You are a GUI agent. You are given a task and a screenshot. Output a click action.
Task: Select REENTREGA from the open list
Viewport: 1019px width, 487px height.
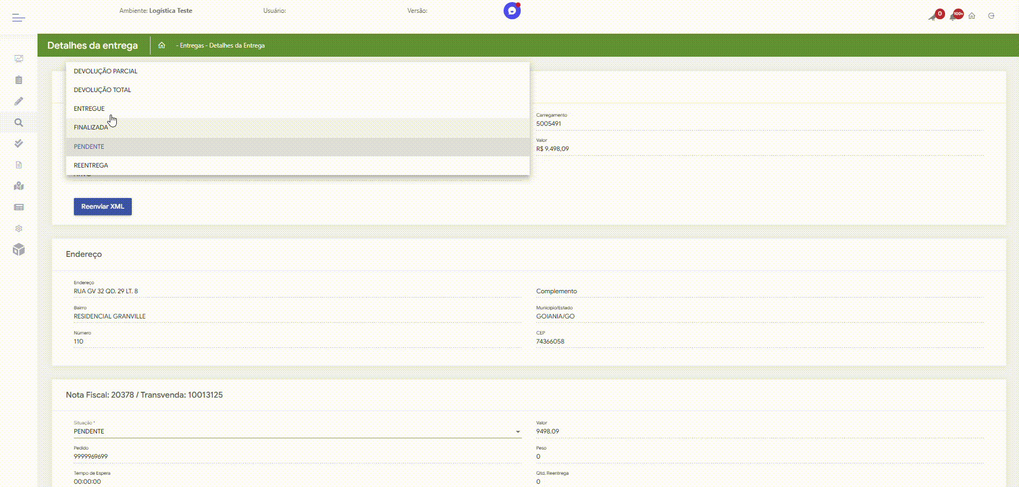coord(91,165)
